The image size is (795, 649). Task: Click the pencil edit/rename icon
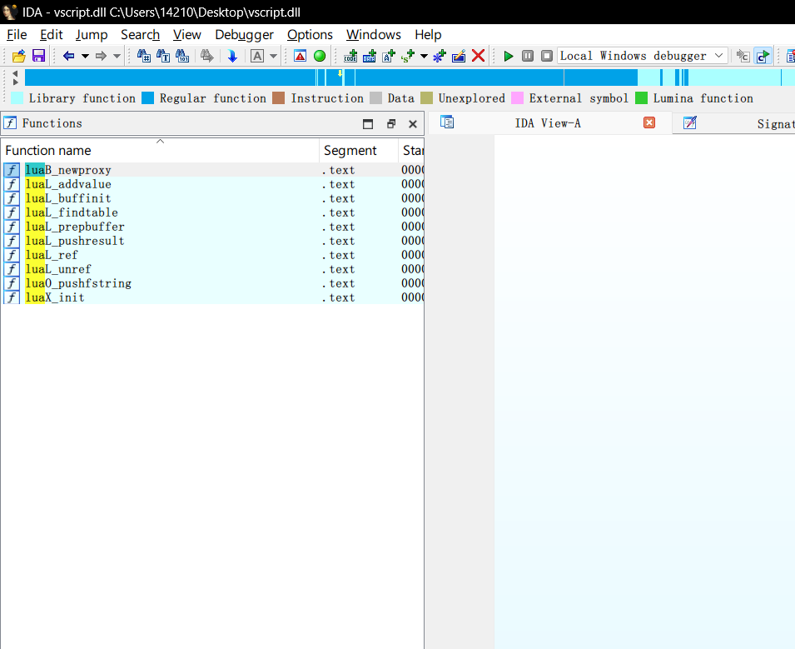(459, 56)
